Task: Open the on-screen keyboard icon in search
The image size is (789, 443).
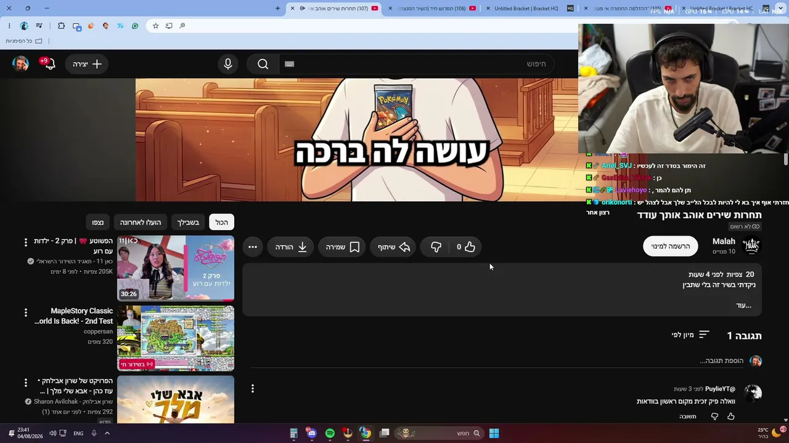Action: click(x=290, y=64)
